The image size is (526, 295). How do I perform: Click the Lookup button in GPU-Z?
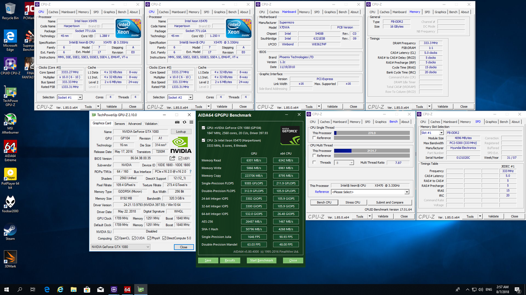pyautogui.click(x=182, y=132)
